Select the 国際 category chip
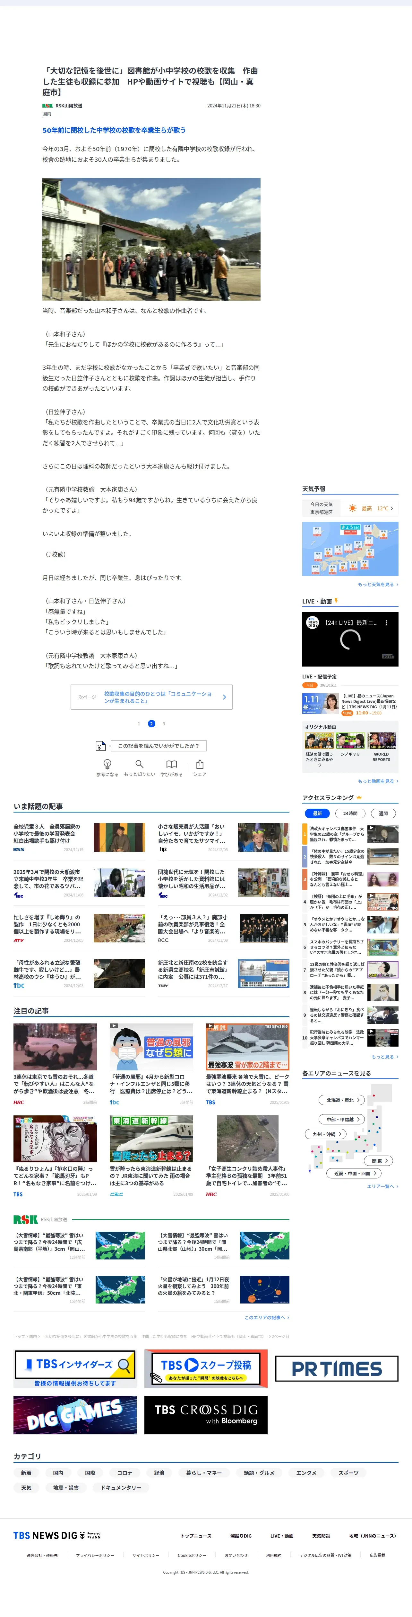Image resolution: width=412 pixels, height=1617 pixels. [90, 1473]
